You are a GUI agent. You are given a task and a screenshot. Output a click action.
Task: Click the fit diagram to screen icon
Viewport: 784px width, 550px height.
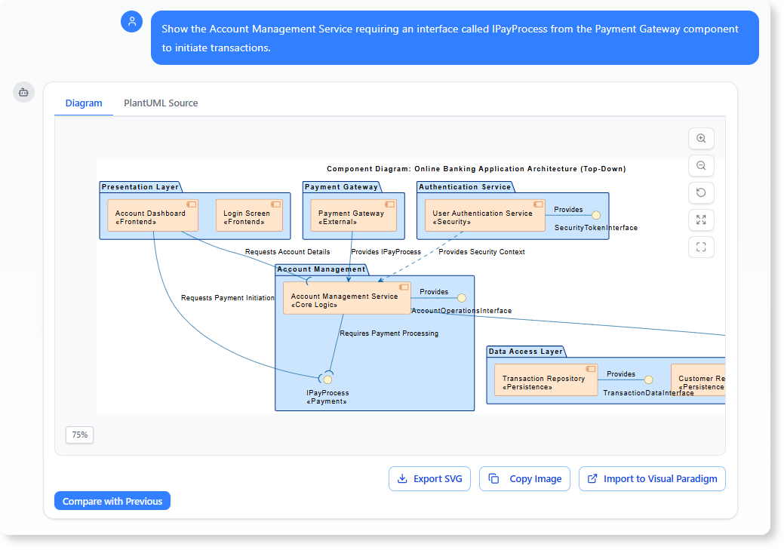click(x=701, y=247)
